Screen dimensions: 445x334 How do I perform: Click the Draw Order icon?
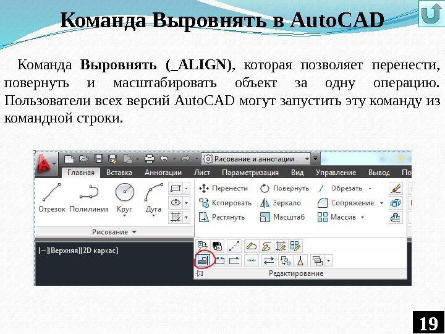point(318,260)
